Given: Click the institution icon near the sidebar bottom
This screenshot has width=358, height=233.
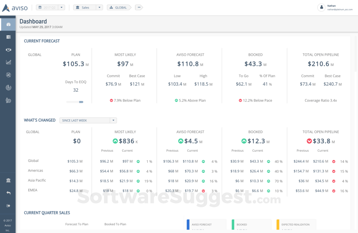Looking at the screenshot, I should click(8, 180).
